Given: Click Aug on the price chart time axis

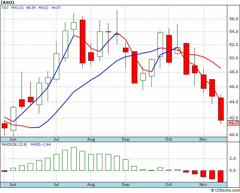Looking at the screenshot, I should pyautogui.click(x=91, y=139).
